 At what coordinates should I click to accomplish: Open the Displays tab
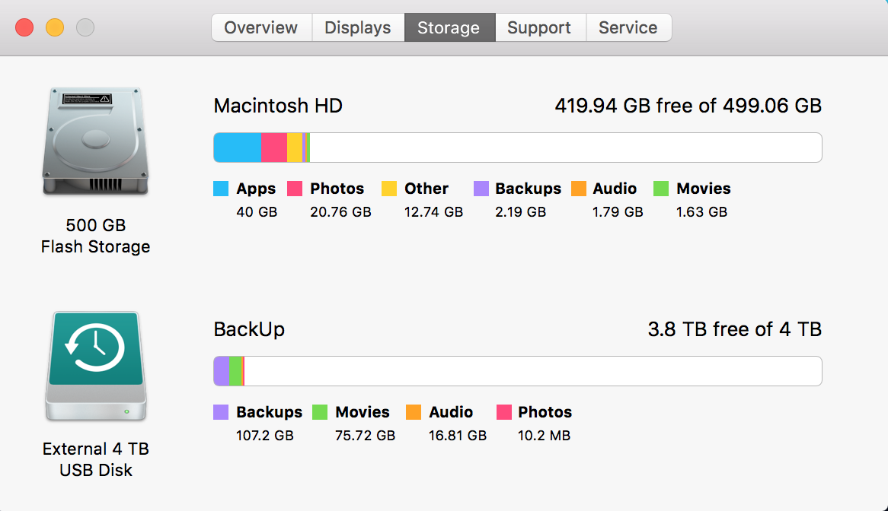[x=358, y=27]
